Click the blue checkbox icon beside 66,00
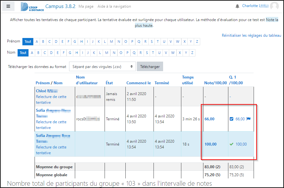This screenshot has width=284, height=188. [x=232, y=119]
